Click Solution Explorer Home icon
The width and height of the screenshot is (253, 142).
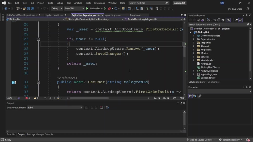(x=198, y=20)
